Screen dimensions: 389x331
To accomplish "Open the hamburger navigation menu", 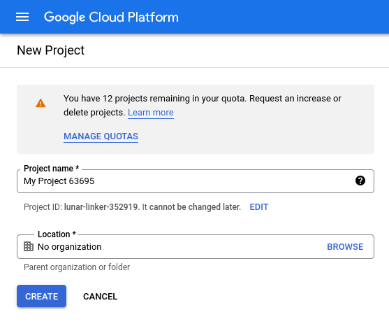I will coord(22,17).
